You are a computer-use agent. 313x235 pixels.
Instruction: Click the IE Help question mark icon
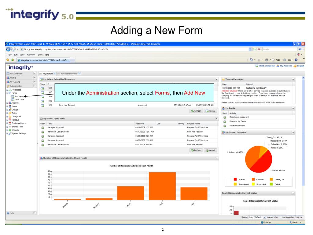click(296, 60)
